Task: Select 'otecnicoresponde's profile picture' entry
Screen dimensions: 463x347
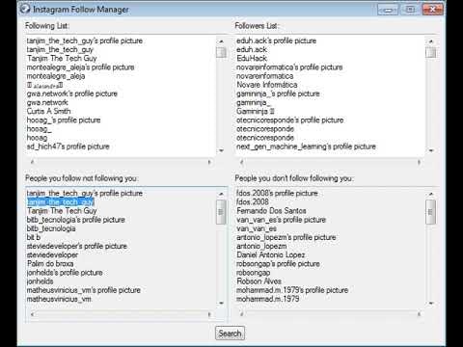Action: [x=290, y=120]
